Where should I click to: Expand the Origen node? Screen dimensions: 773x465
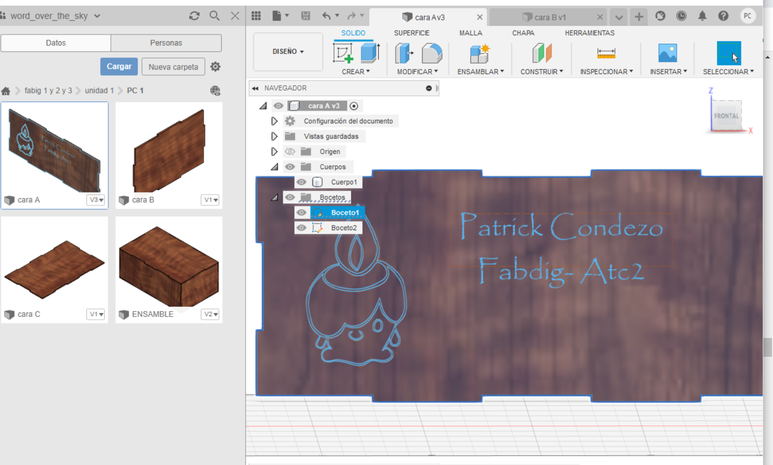point(274,151)
